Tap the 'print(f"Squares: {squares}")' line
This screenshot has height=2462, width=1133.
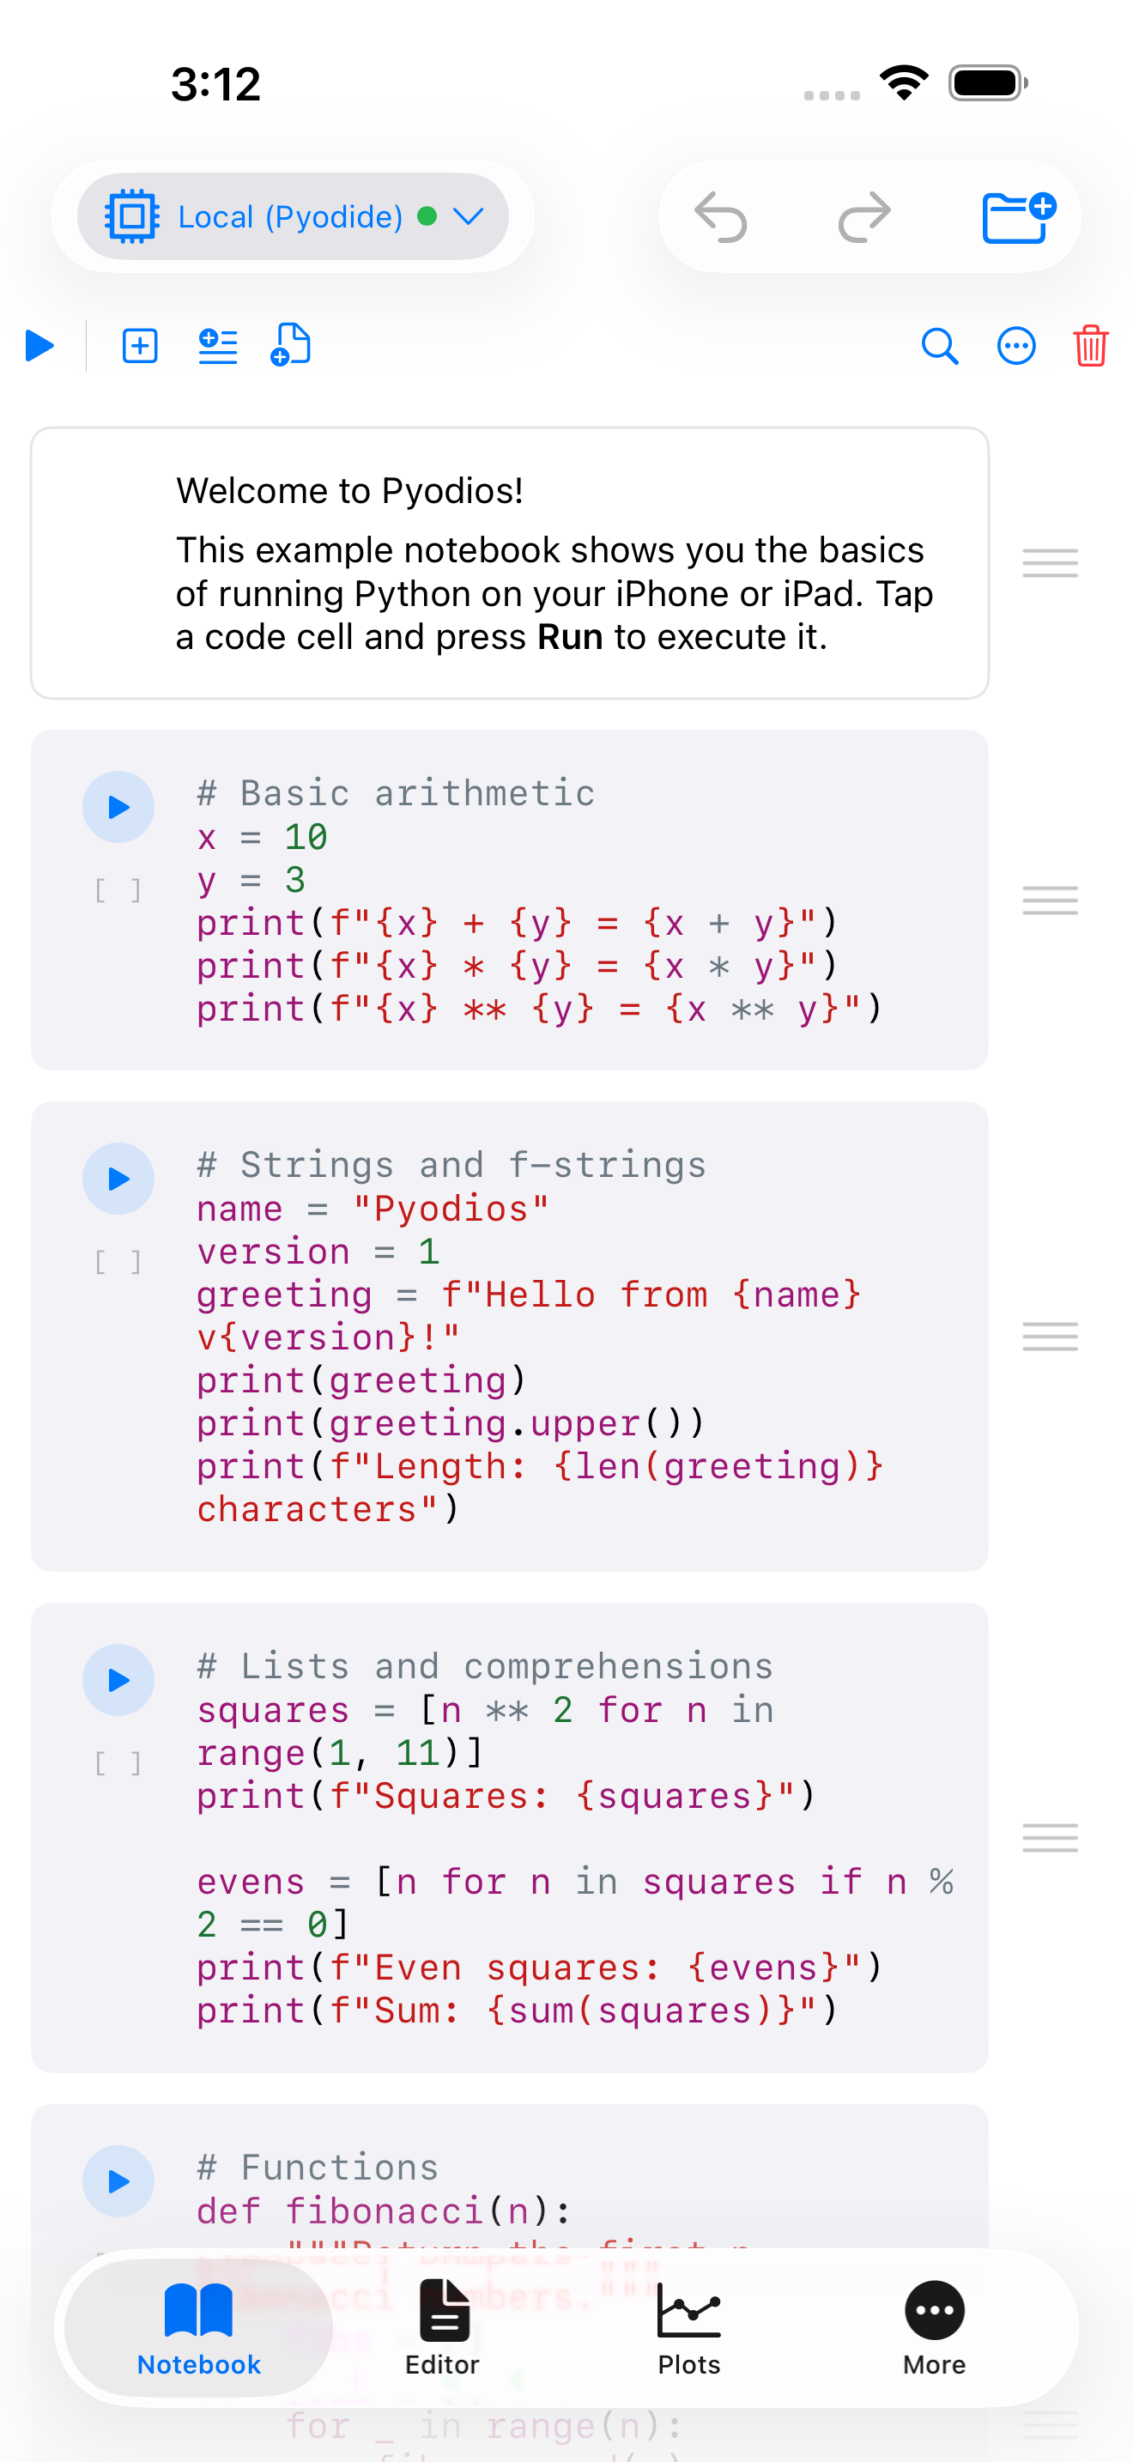click(x=506, y=1796)
